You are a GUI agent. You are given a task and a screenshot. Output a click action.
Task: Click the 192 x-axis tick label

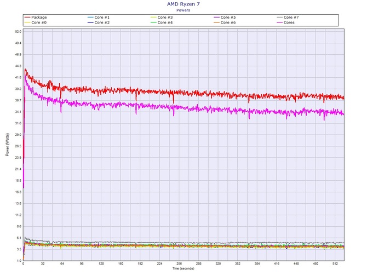(x=140, y=263)
